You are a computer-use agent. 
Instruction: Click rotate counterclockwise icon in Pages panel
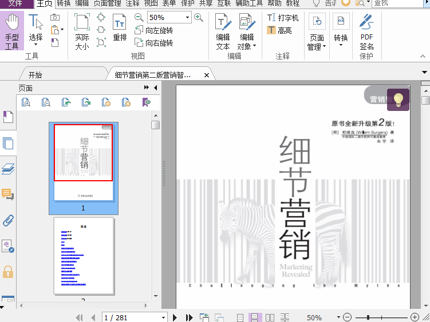tap(66, 102)
